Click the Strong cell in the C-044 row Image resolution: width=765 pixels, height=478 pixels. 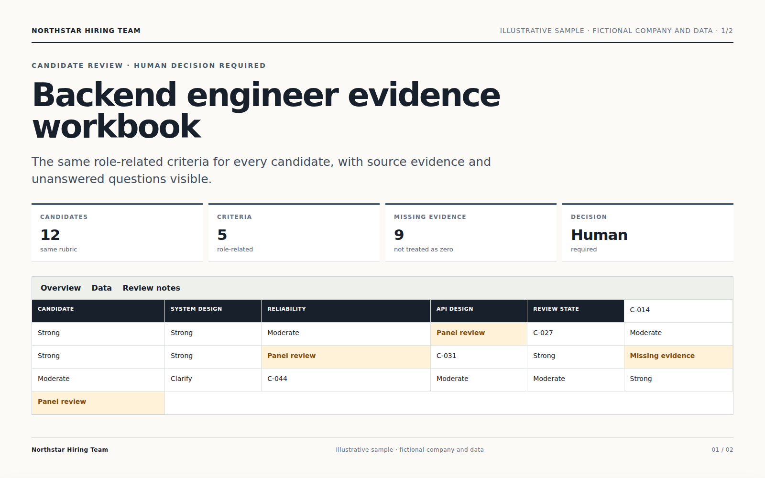(x=678, y=380)
